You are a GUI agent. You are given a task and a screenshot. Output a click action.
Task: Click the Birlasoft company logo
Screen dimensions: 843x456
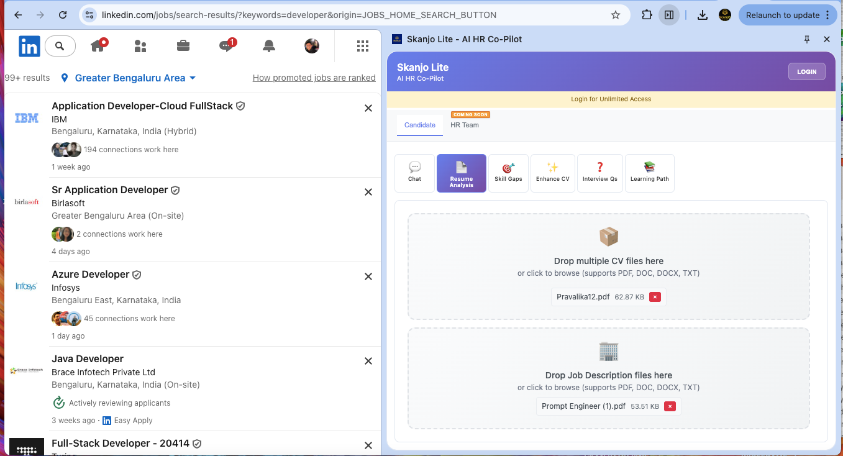(x=27, y=202)
